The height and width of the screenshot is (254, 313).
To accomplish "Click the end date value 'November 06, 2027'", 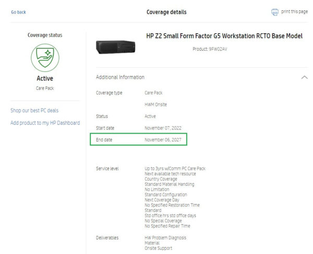I will point(163,140).
